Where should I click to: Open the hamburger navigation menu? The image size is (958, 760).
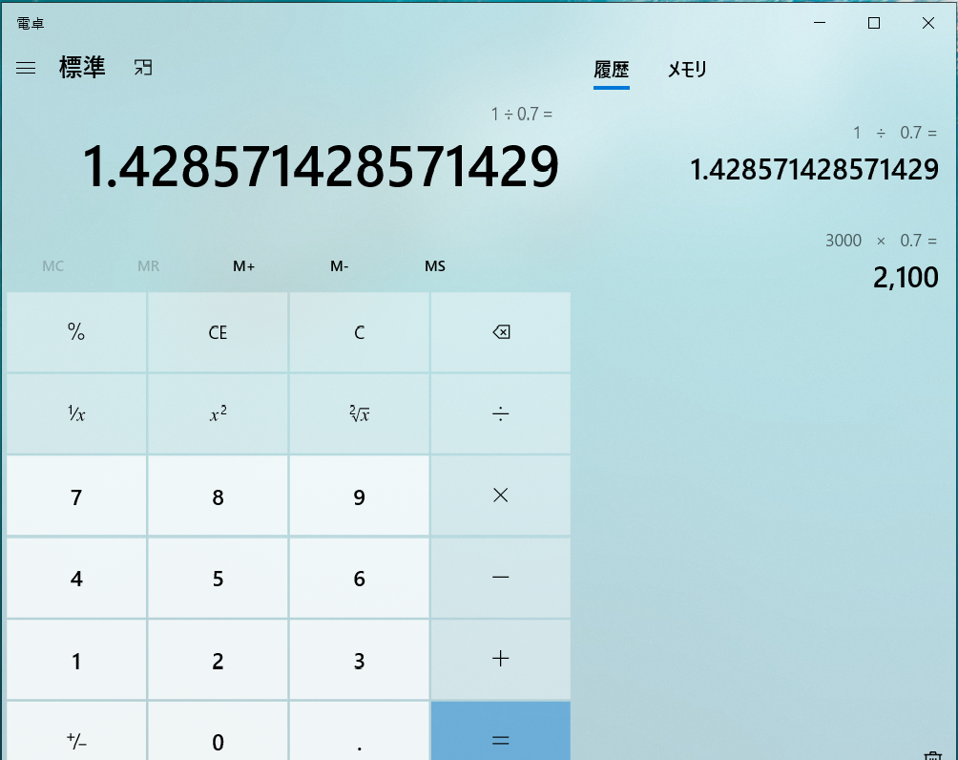click(x=26, y=68)
